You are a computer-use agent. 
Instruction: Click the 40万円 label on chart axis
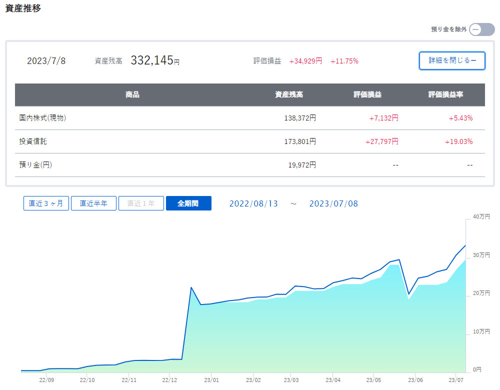coord(481,216)
